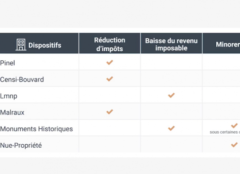This screenshot has height=174, width=240.
Task: Select the Baisse du revenu imposable header
Action: click(x=171, y=43)
